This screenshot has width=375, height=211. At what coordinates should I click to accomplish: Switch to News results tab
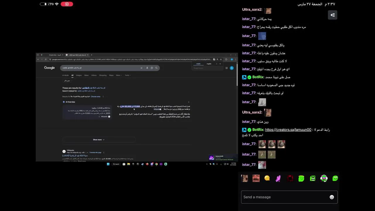click(x=86, y=75)
